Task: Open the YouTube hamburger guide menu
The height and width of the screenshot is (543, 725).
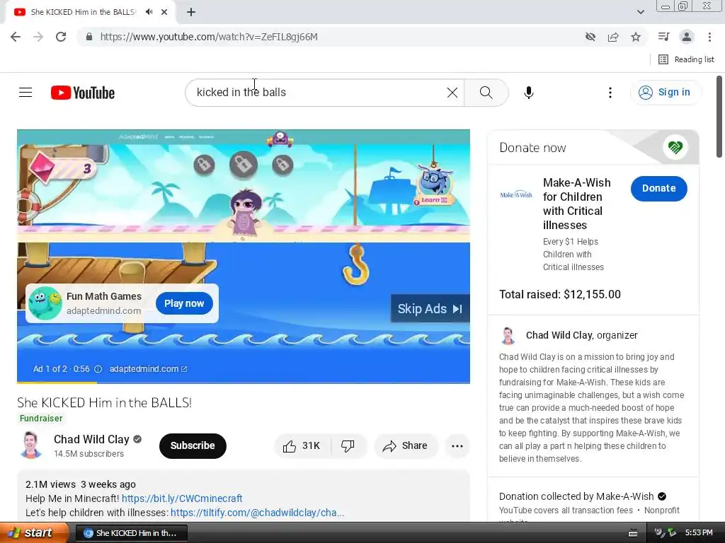Action: (25, 93)
